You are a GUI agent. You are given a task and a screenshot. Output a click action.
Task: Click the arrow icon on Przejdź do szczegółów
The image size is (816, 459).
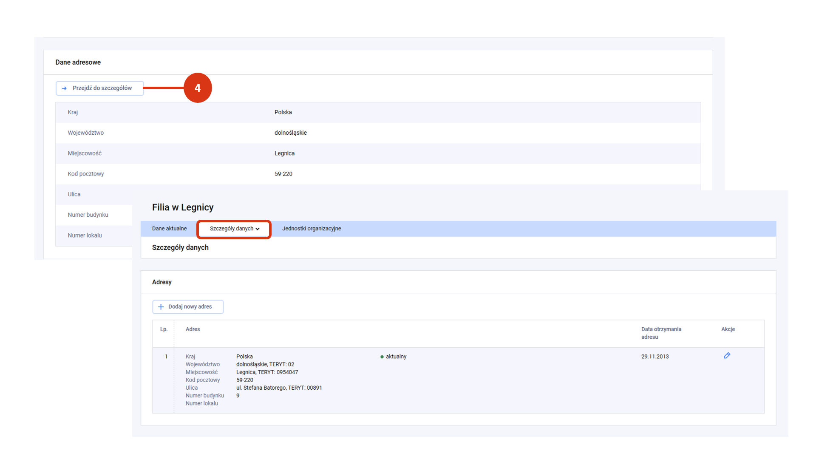coord(64,88)
